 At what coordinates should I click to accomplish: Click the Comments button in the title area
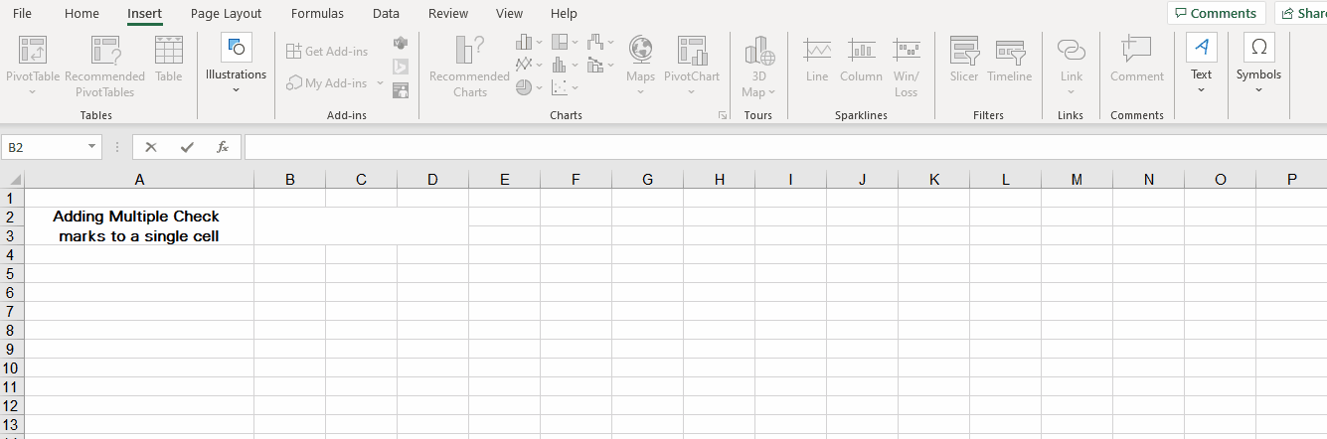point(1216,13)
